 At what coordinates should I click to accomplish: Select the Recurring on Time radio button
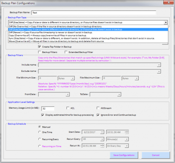(x=39, y=146)
